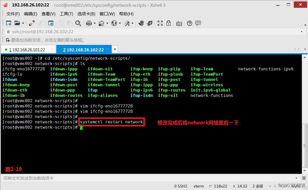Toggle Full Screen mode icon
Viewport: 308px width, 190px height.
(x=160, y=23)
